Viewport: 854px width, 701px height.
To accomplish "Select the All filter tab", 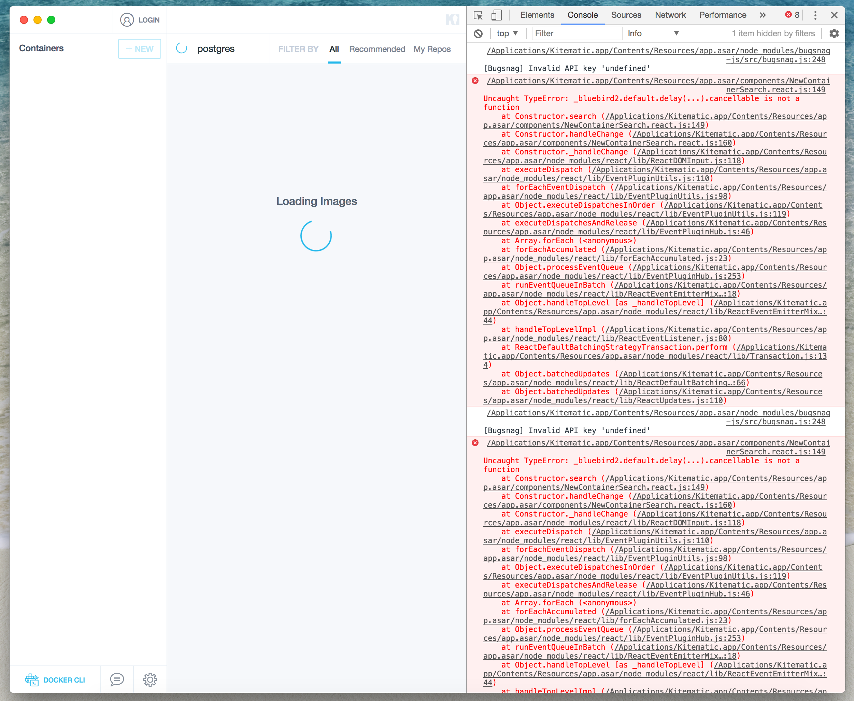I will [334, 49].
